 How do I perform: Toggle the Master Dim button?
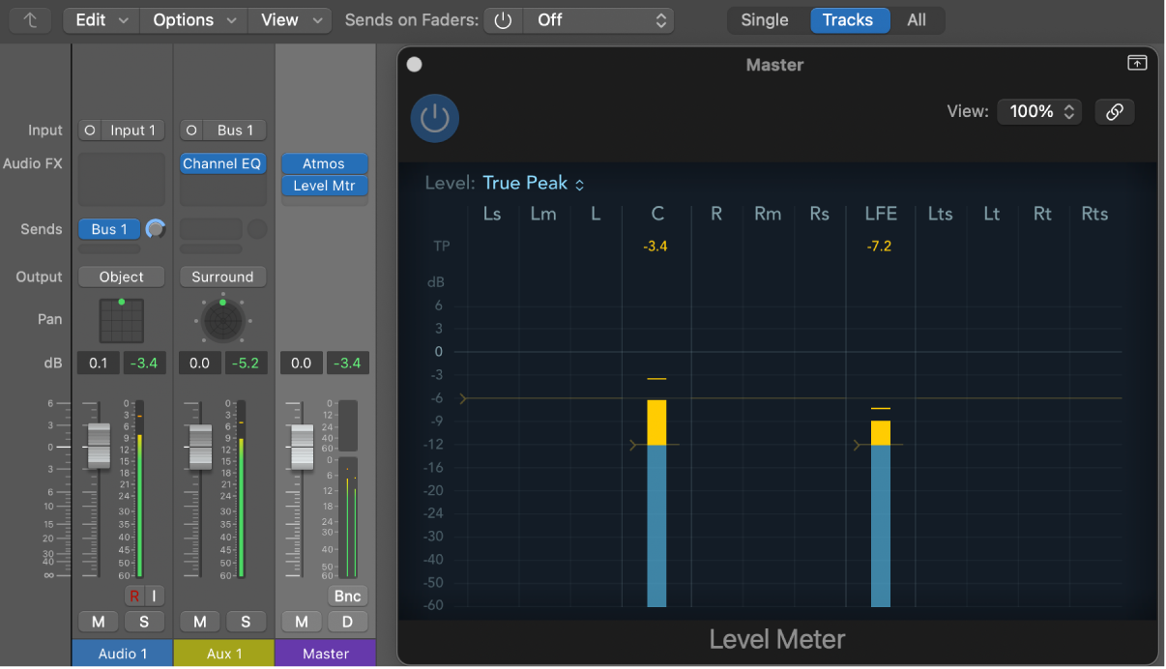(347, 622)
